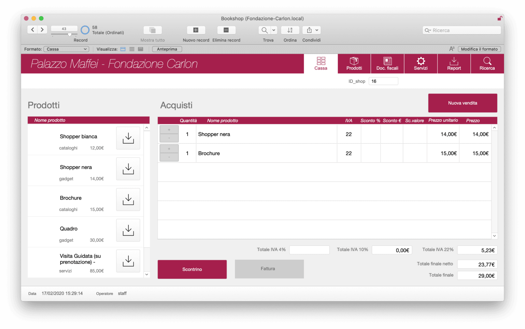Expand the Trova options arrow
This screenshot has width=525, height=329.
[x=274, y=30]
